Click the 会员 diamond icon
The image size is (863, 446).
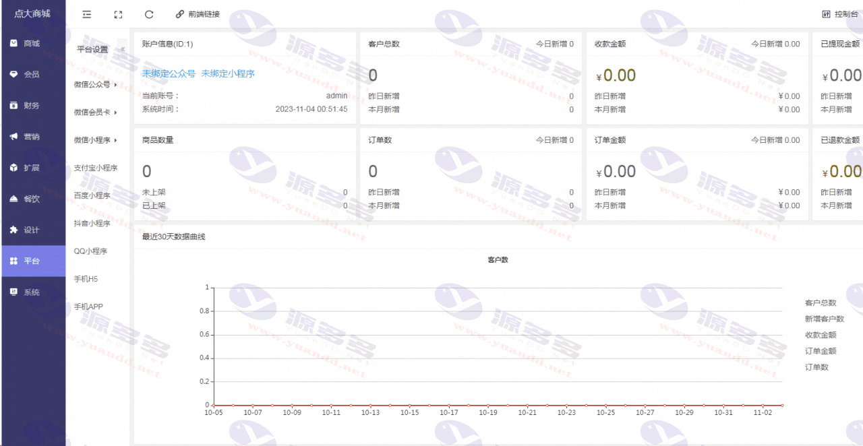pyautogui.click(x=13, y=74)
